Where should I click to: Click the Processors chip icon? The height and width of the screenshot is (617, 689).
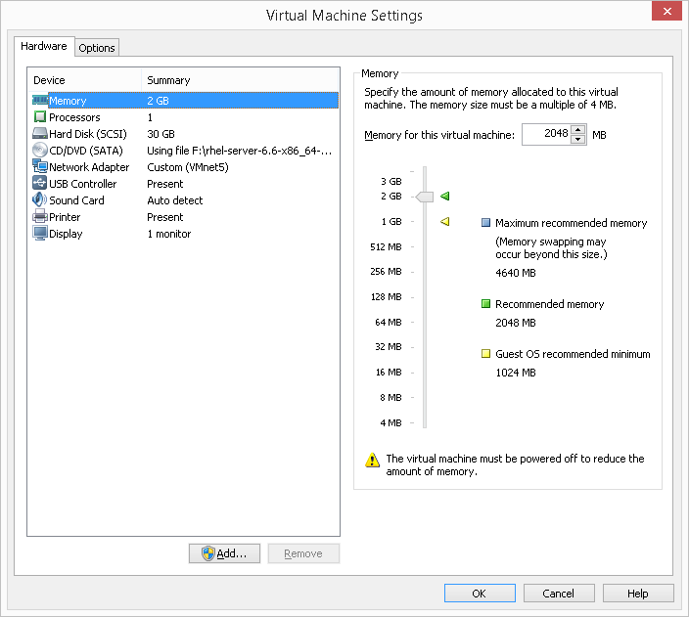coord(40,117)
